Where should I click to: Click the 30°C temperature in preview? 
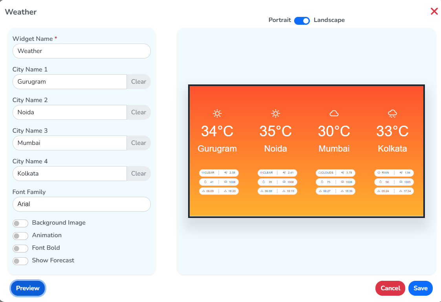(x=334, y=131)
